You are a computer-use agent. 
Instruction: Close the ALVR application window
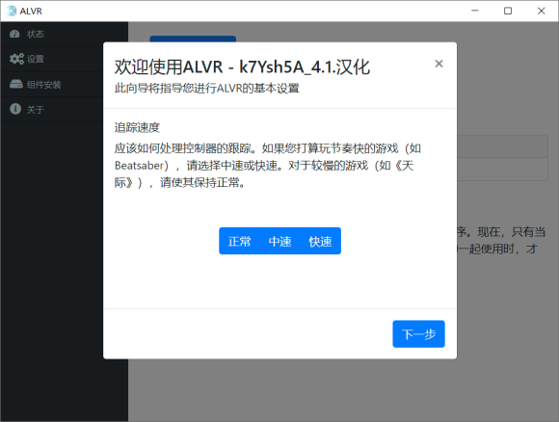[x=542, y=11]
